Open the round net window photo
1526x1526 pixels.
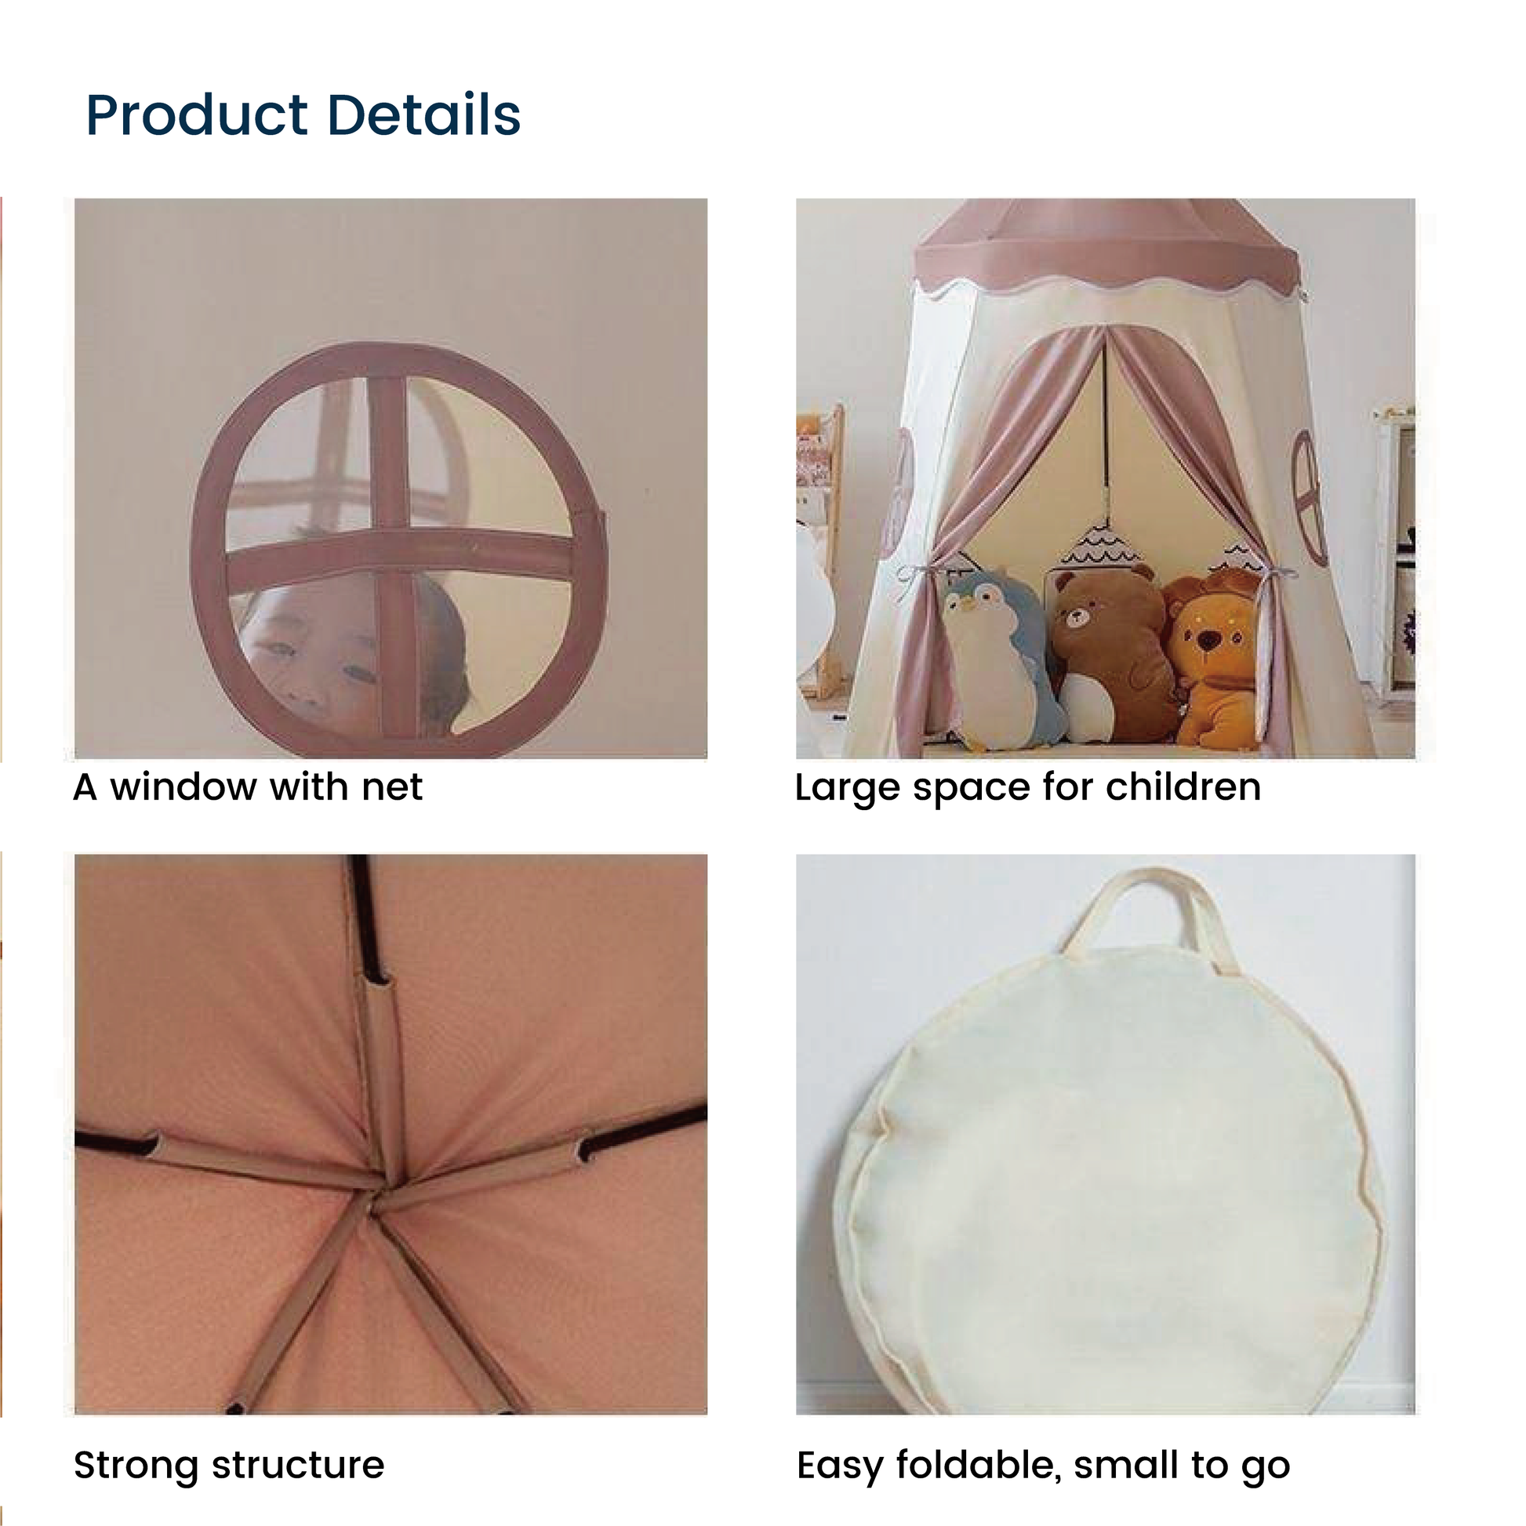pos(391,478)
